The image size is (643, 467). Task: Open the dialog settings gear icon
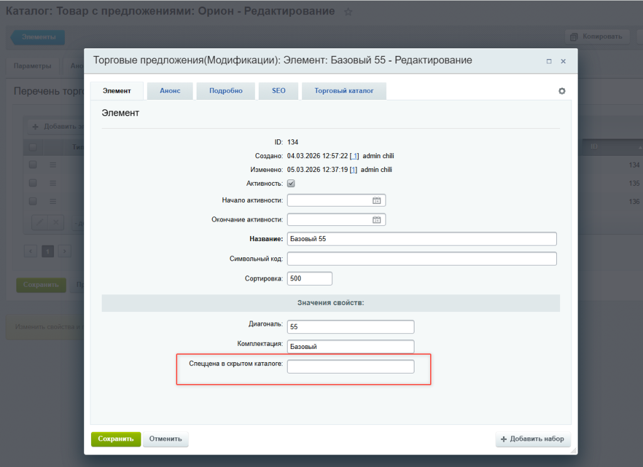pyautogui.click(x=562, y=91)
